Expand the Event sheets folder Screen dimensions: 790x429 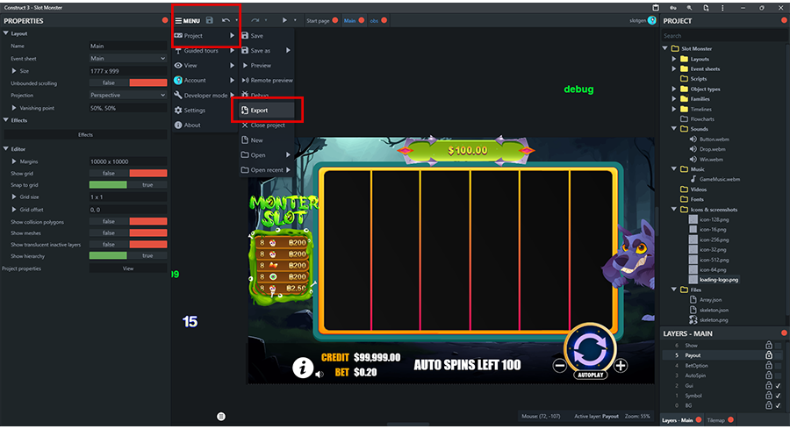coord(674,69)
